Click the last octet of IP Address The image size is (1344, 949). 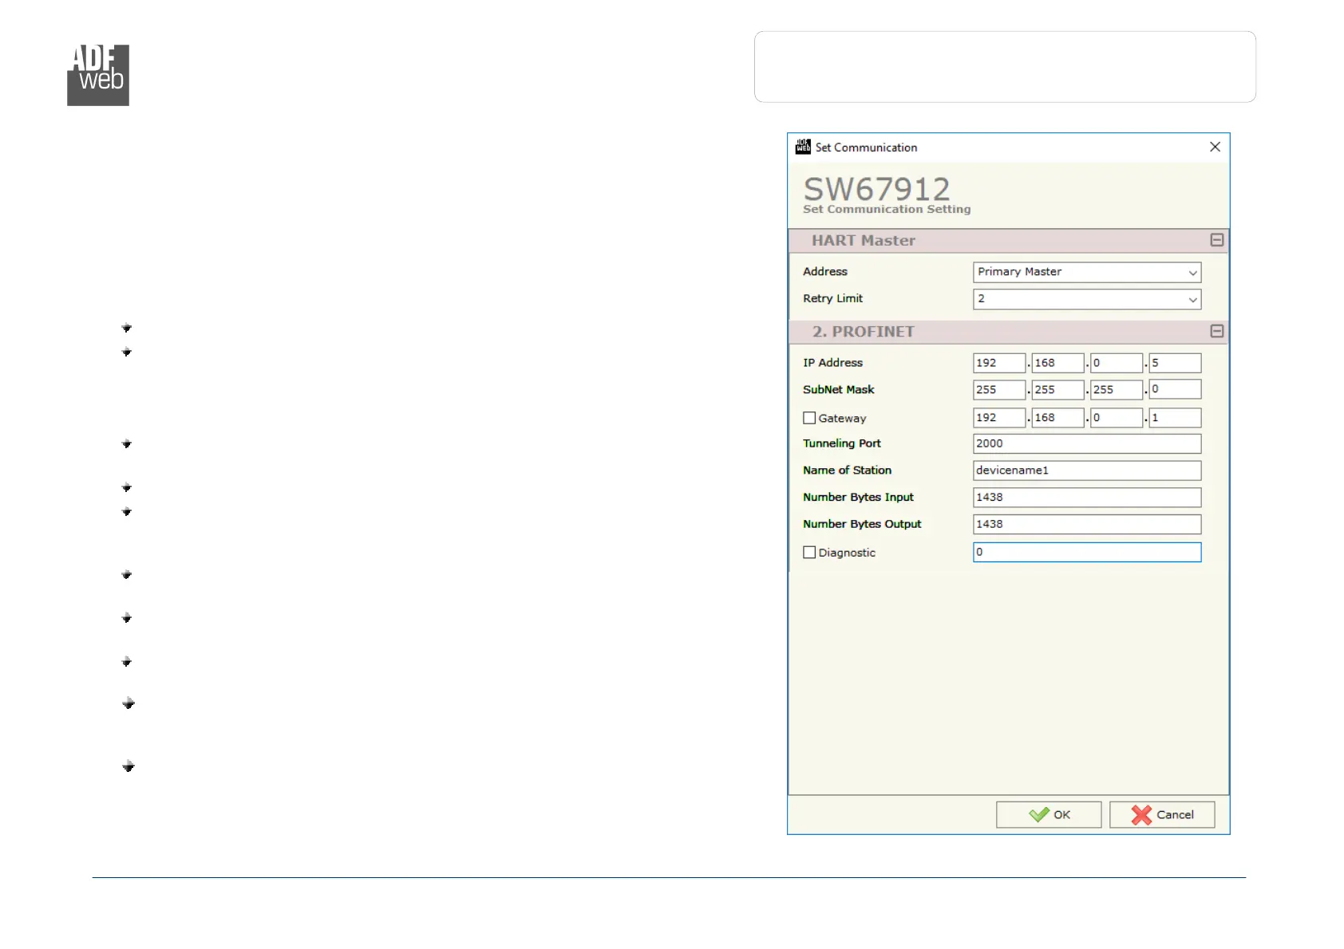point(1174,363)
